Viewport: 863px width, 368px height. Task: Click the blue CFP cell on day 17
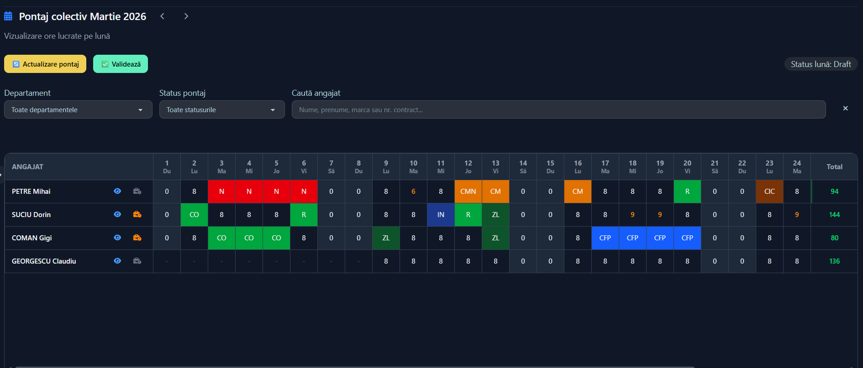point(605,238)
